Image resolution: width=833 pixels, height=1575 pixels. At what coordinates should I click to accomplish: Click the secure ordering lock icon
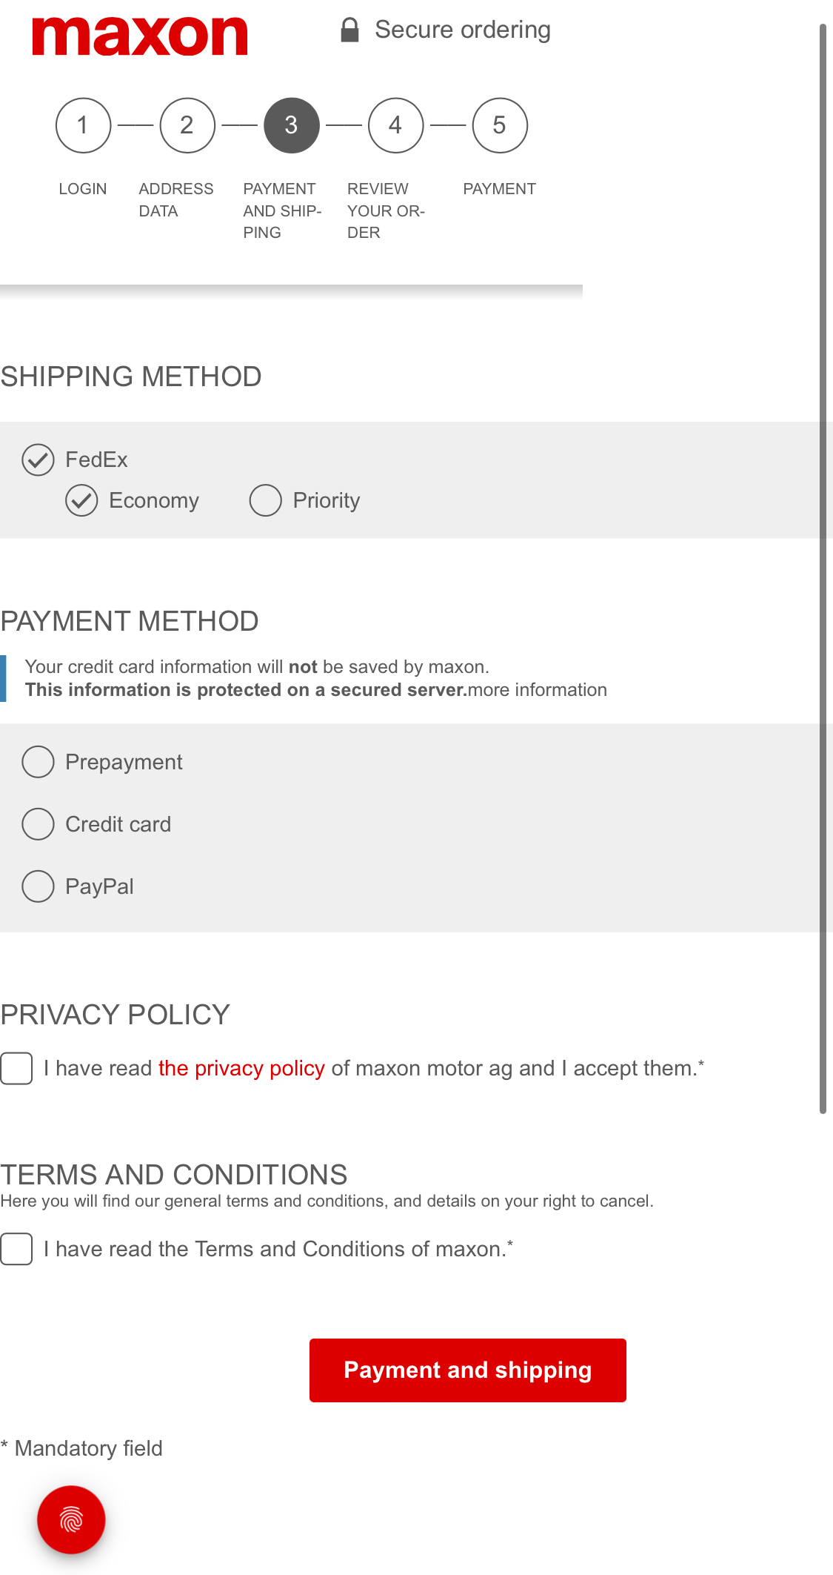(349, 28)
